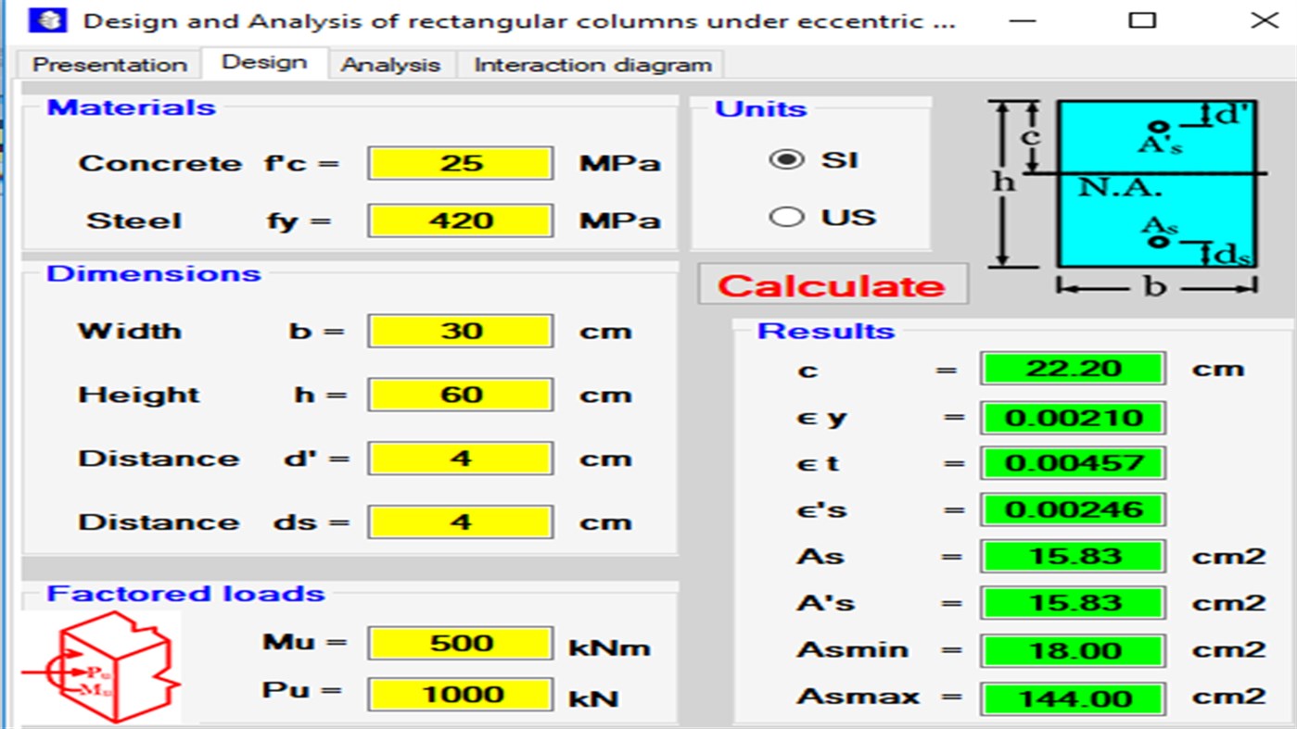Click the distance d' input box

pos(460,457)
